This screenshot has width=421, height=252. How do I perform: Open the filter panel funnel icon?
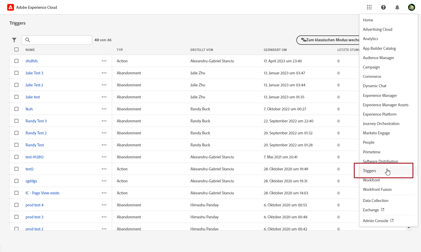(x=14, y=40)
